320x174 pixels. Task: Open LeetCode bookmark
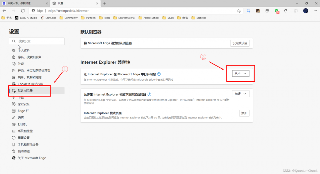[x=48, y=18]
